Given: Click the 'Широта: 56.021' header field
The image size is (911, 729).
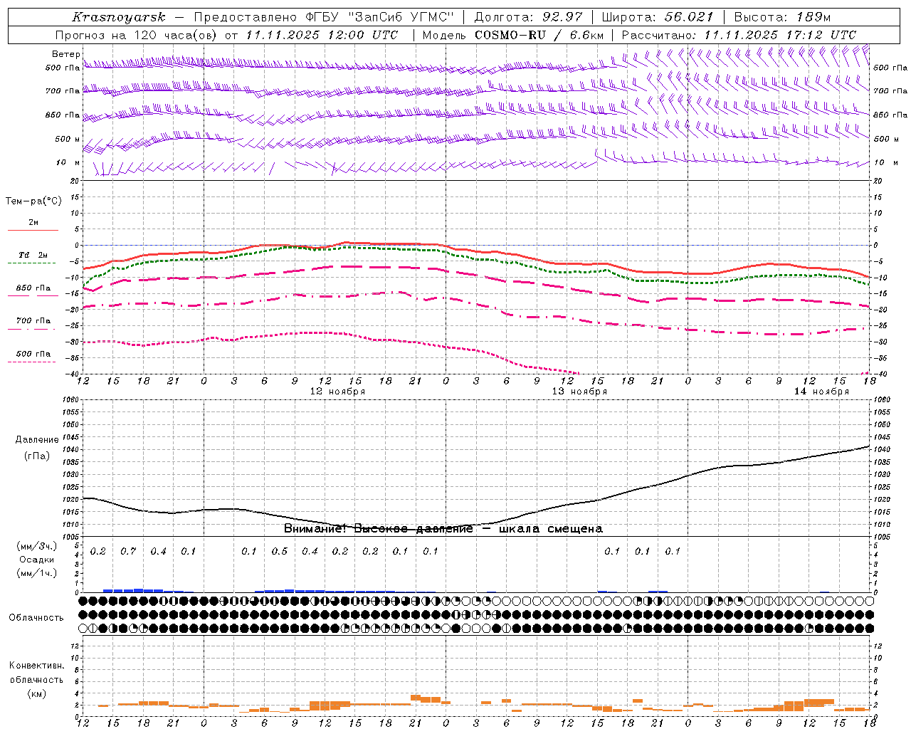Looking at the screenshot, I should pyautogui.click(x=658, y=17).
